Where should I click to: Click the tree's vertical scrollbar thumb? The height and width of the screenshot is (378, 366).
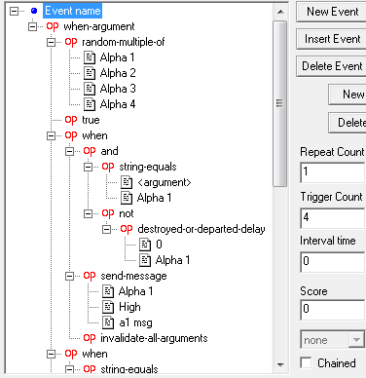(279, 103)
